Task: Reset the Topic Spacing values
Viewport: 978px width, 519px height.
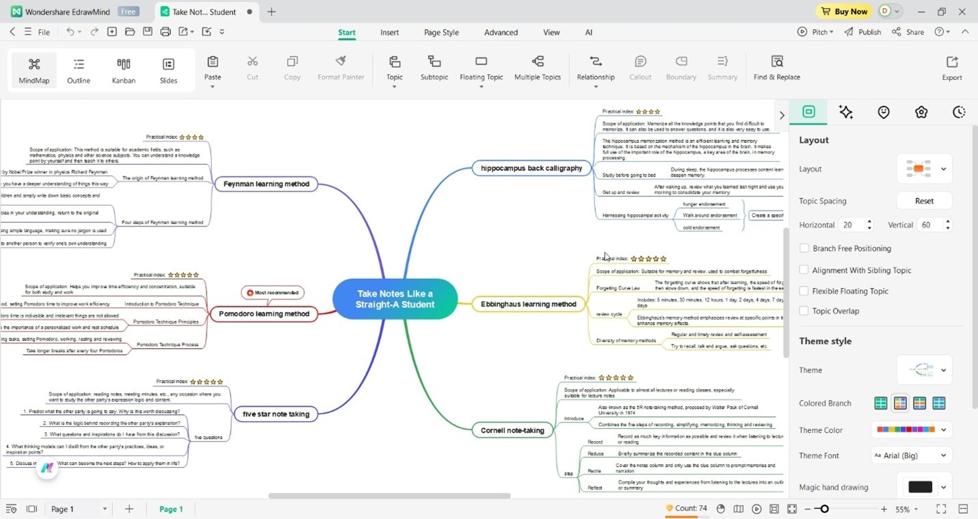Action: click(923, 200)
